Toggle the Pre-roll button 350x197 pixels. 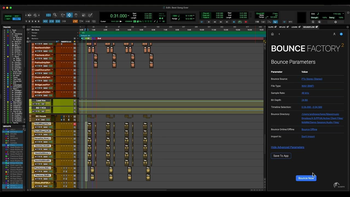[206, 13]
